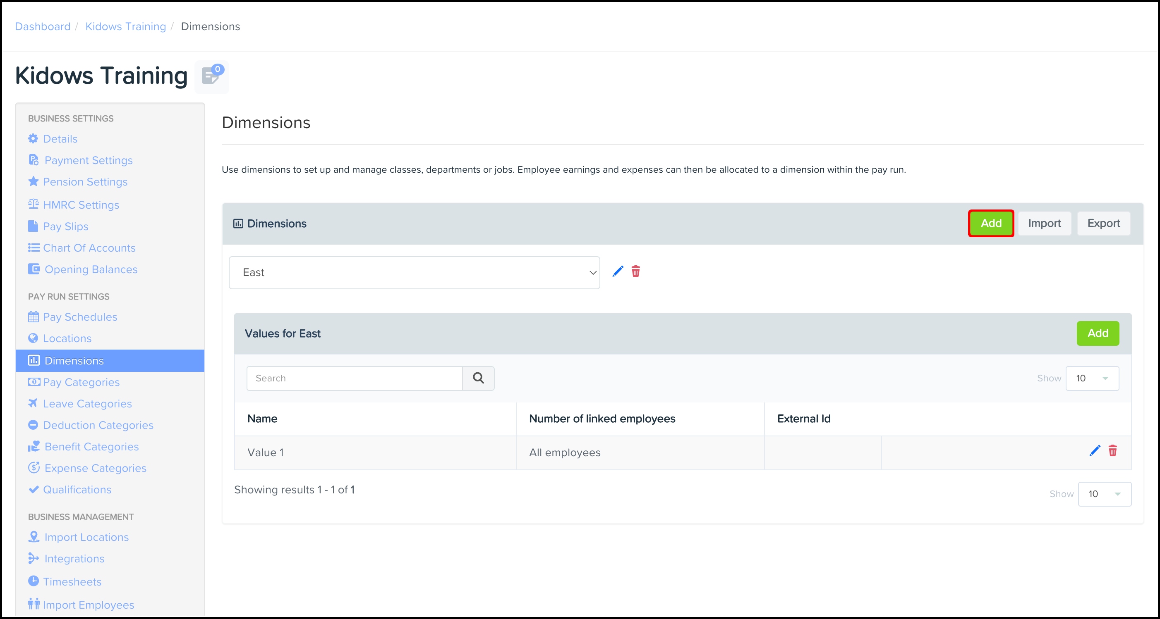
Task: Click the Dimensions panel header chart icon
Action: tap(238, 224)
